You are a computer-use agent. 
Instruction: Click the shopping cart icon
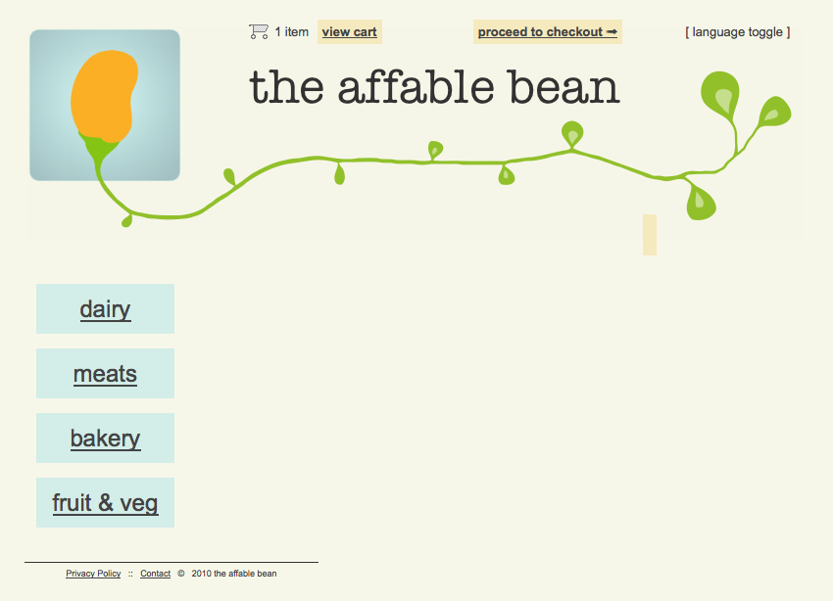tap(259, 31)
